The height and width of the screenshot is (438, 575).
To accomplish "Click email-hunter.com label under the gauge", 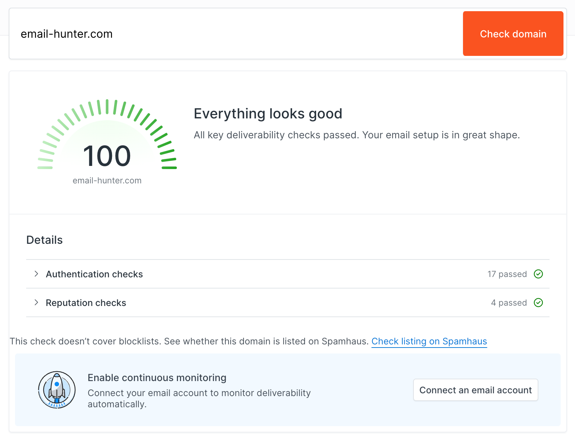I will click(107, 181).
